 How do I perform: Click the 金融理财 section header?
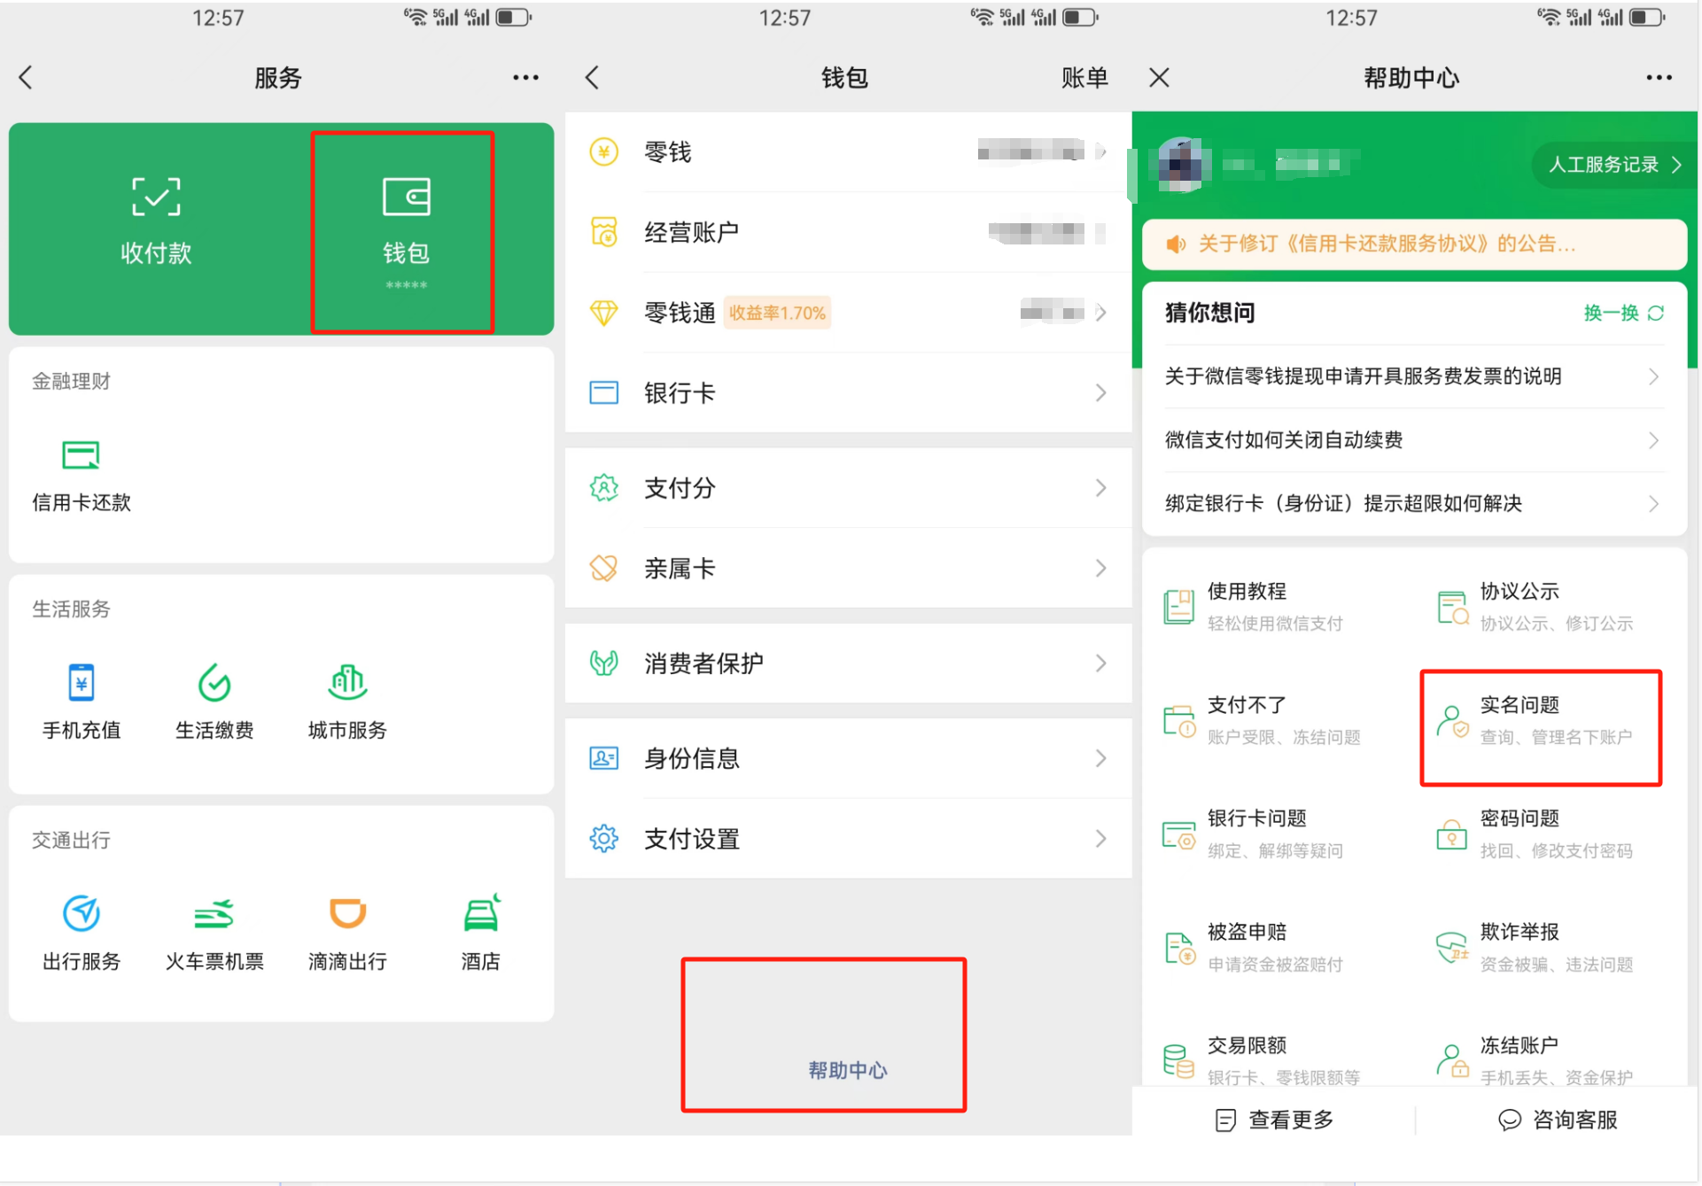click(72, 382)
